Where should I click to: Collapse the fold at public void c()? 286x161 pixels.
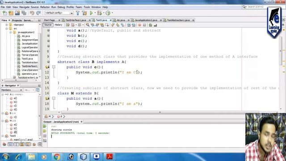[54, 67]
